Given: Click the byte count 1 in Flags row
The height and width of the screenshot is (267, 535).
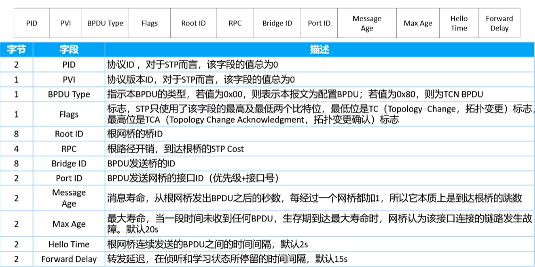Looking at the screenshot, I should pyautogui.click(x=17, y=114).
